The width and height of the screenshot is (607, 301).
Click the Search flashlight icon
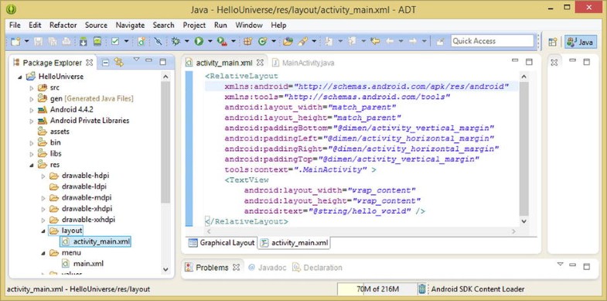(x=303, y=41)
